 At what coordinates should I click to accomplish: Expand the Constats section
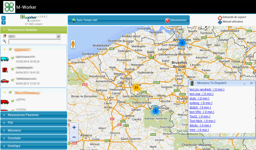(x=34, y=138)
